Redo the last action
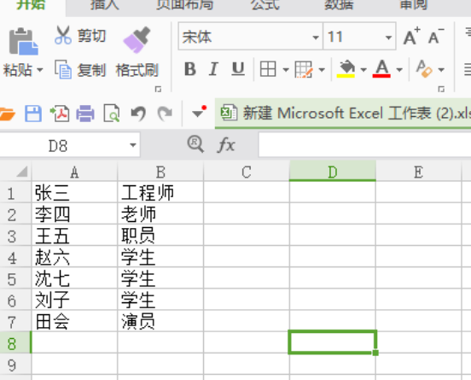Screen dimensions: 471x380 (165, 114)
